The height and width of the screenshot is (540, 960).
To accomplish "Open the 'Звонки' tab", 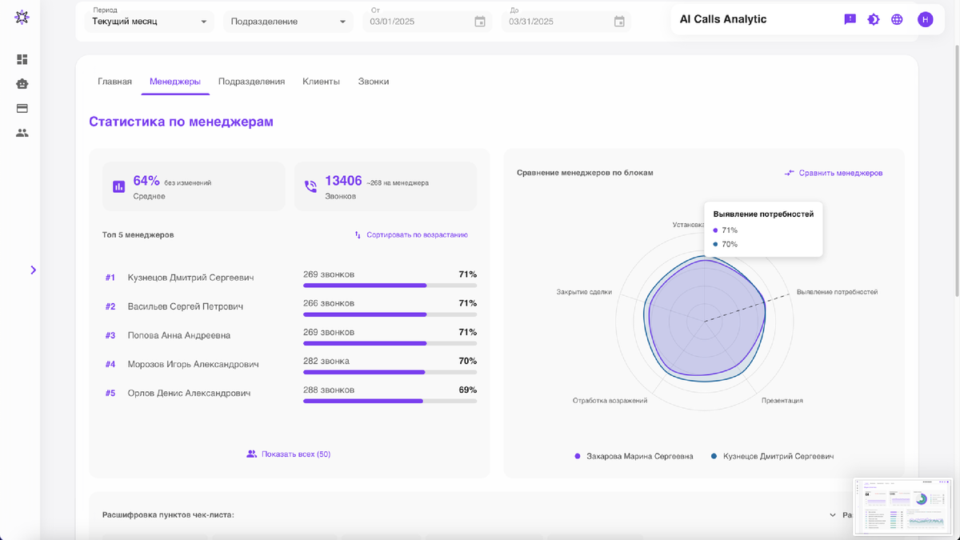I will (x=374, y=82).
